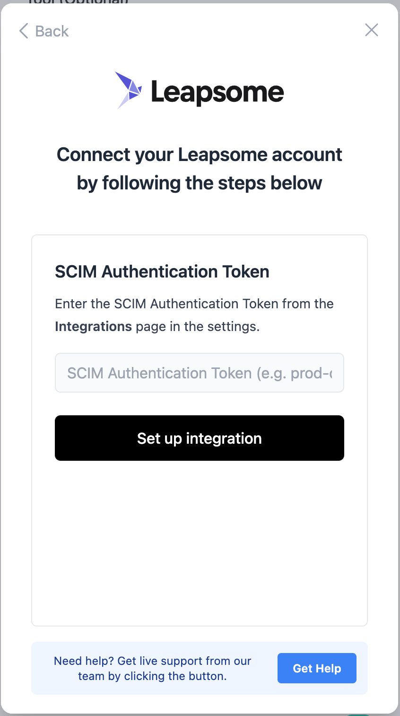Viewport: 400px width, 716px height.
Task: Click the "Connect your Leapsome account" heading line
Action: coord(199,155)
